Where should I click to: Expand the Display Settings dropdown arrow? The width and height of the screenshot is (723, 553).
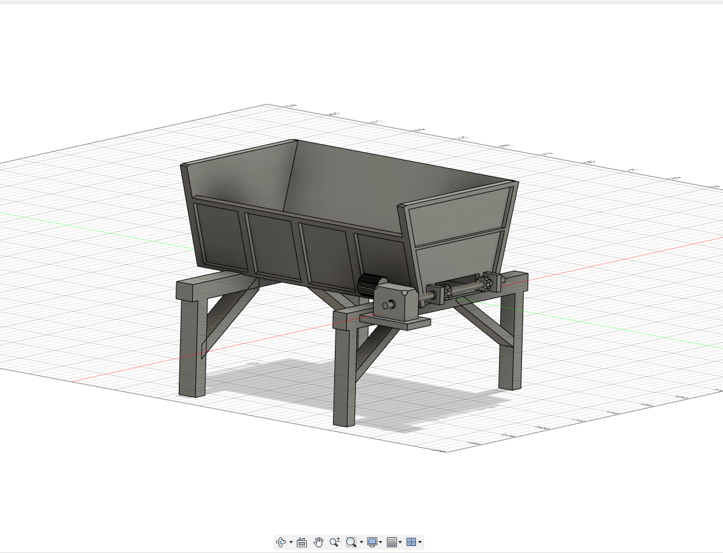381,542
